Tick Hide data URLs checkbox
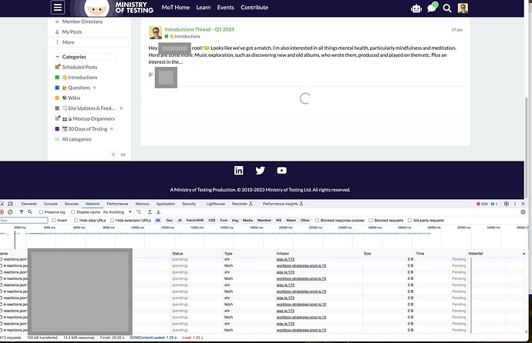Viewport: 532px width, 343px height. [x=76, y=220]
